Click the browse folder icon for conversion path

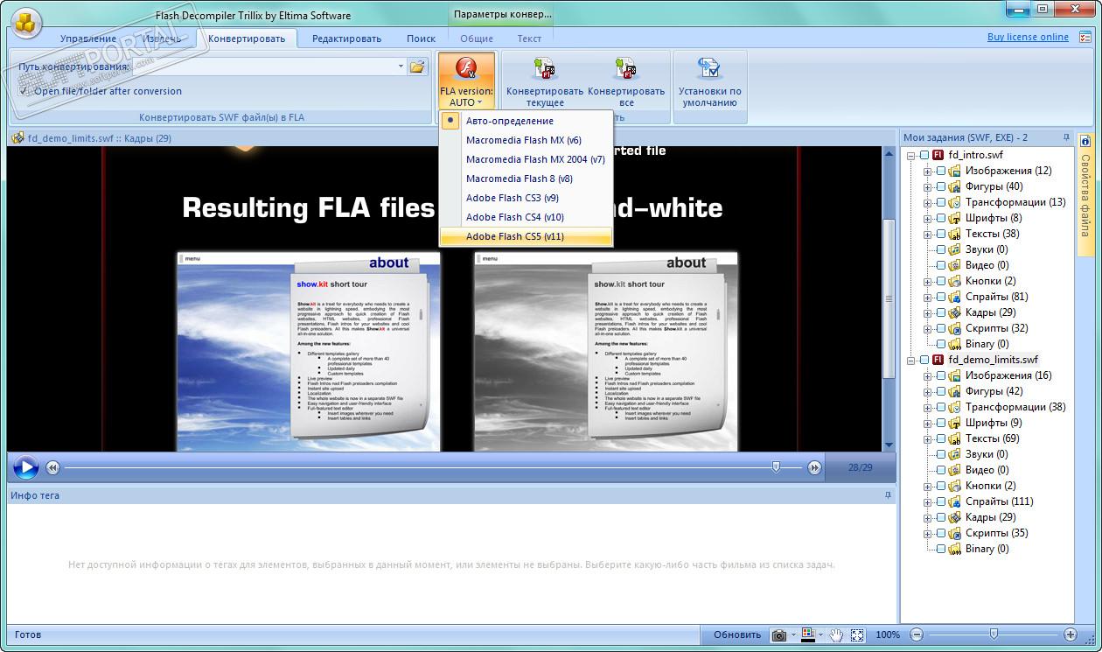(x=417, y=67)
